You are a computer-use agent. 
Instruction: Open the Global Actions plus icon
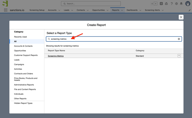pyautogui.click(x=161, y=4)
